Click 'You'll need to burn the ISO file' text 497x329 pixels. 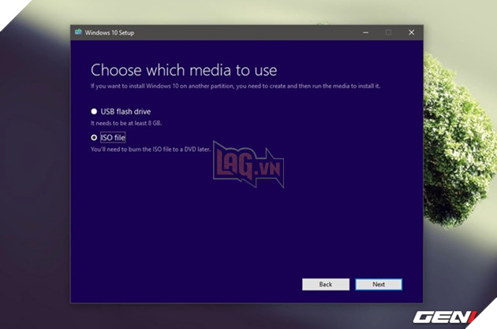tap(150, 150)
